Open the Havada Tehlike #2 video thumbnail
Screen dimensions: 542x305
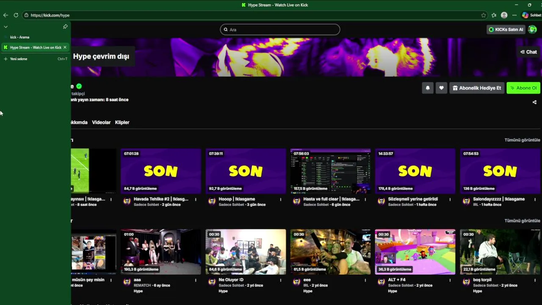click(161, 171)
